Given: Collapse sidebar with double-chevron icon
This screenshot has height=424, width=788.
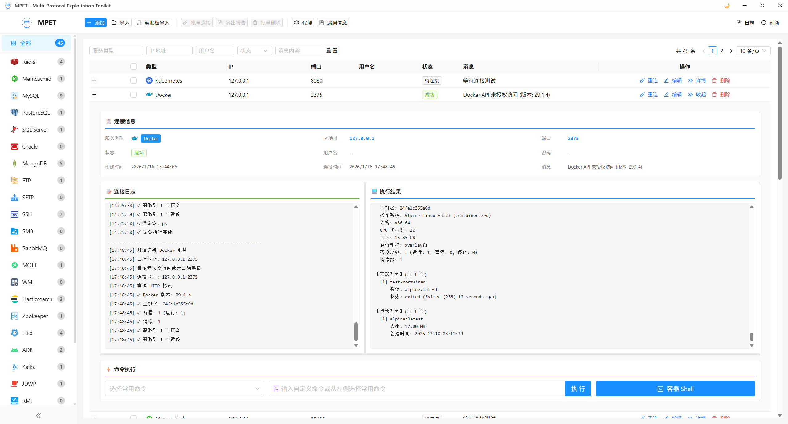Looking at the screenshot, I should pyautogui.click(x=38, y=415).
